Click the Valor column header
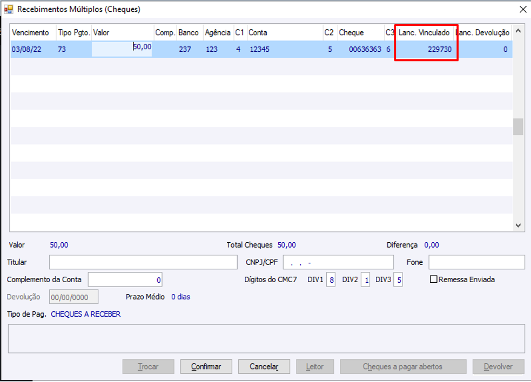 [x=123, y=32]
